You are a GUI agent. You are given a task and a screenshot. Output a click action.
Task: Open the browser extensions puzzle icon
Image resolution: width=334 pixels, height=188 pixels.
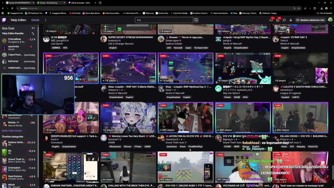click(x=315, y=8)
